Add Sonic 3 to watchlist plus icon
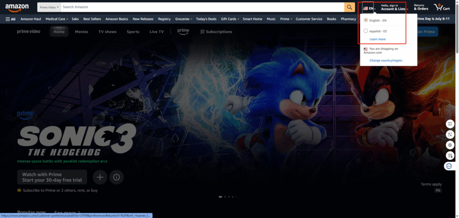This screenshot has width=459, height=218. click(x=100, y=177)
